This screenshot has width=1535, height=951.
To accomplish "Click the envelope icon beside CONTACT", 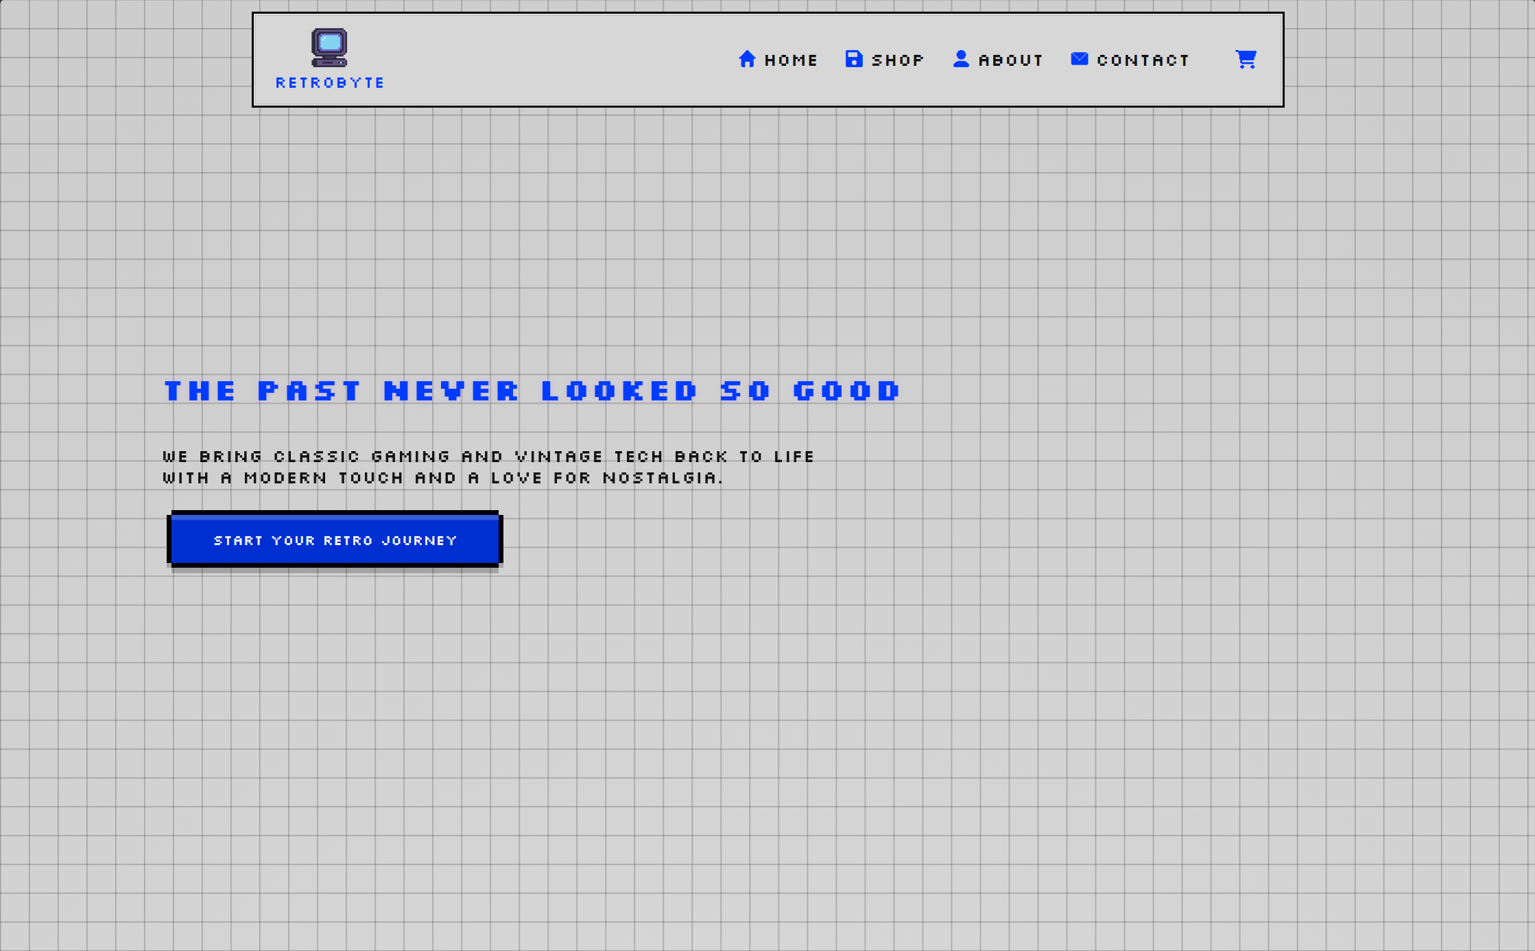I will pyautogui.click(x=1079, y=59).
